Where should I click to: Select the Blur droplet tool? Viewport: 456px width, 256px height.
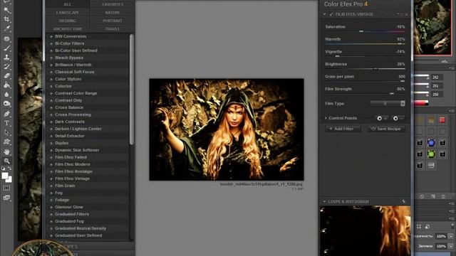click(6, 95)
